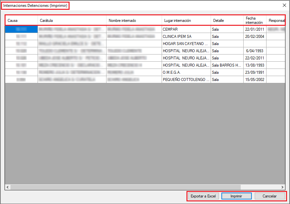
Task: Sort by the Detalle column header
Action: (x=227, y=21)
